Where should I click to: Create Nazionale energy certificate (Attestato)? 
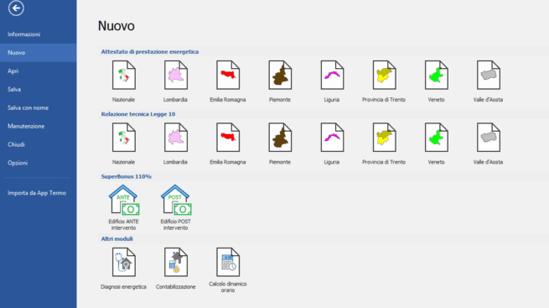click(x=123, y=81)
